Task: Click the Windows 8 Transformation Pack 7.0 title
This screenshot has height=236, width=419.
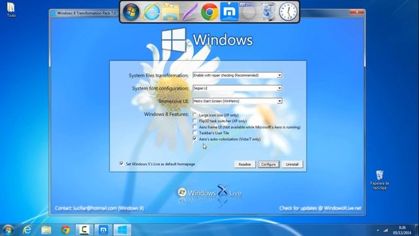Action: click(x=86, y=13)
